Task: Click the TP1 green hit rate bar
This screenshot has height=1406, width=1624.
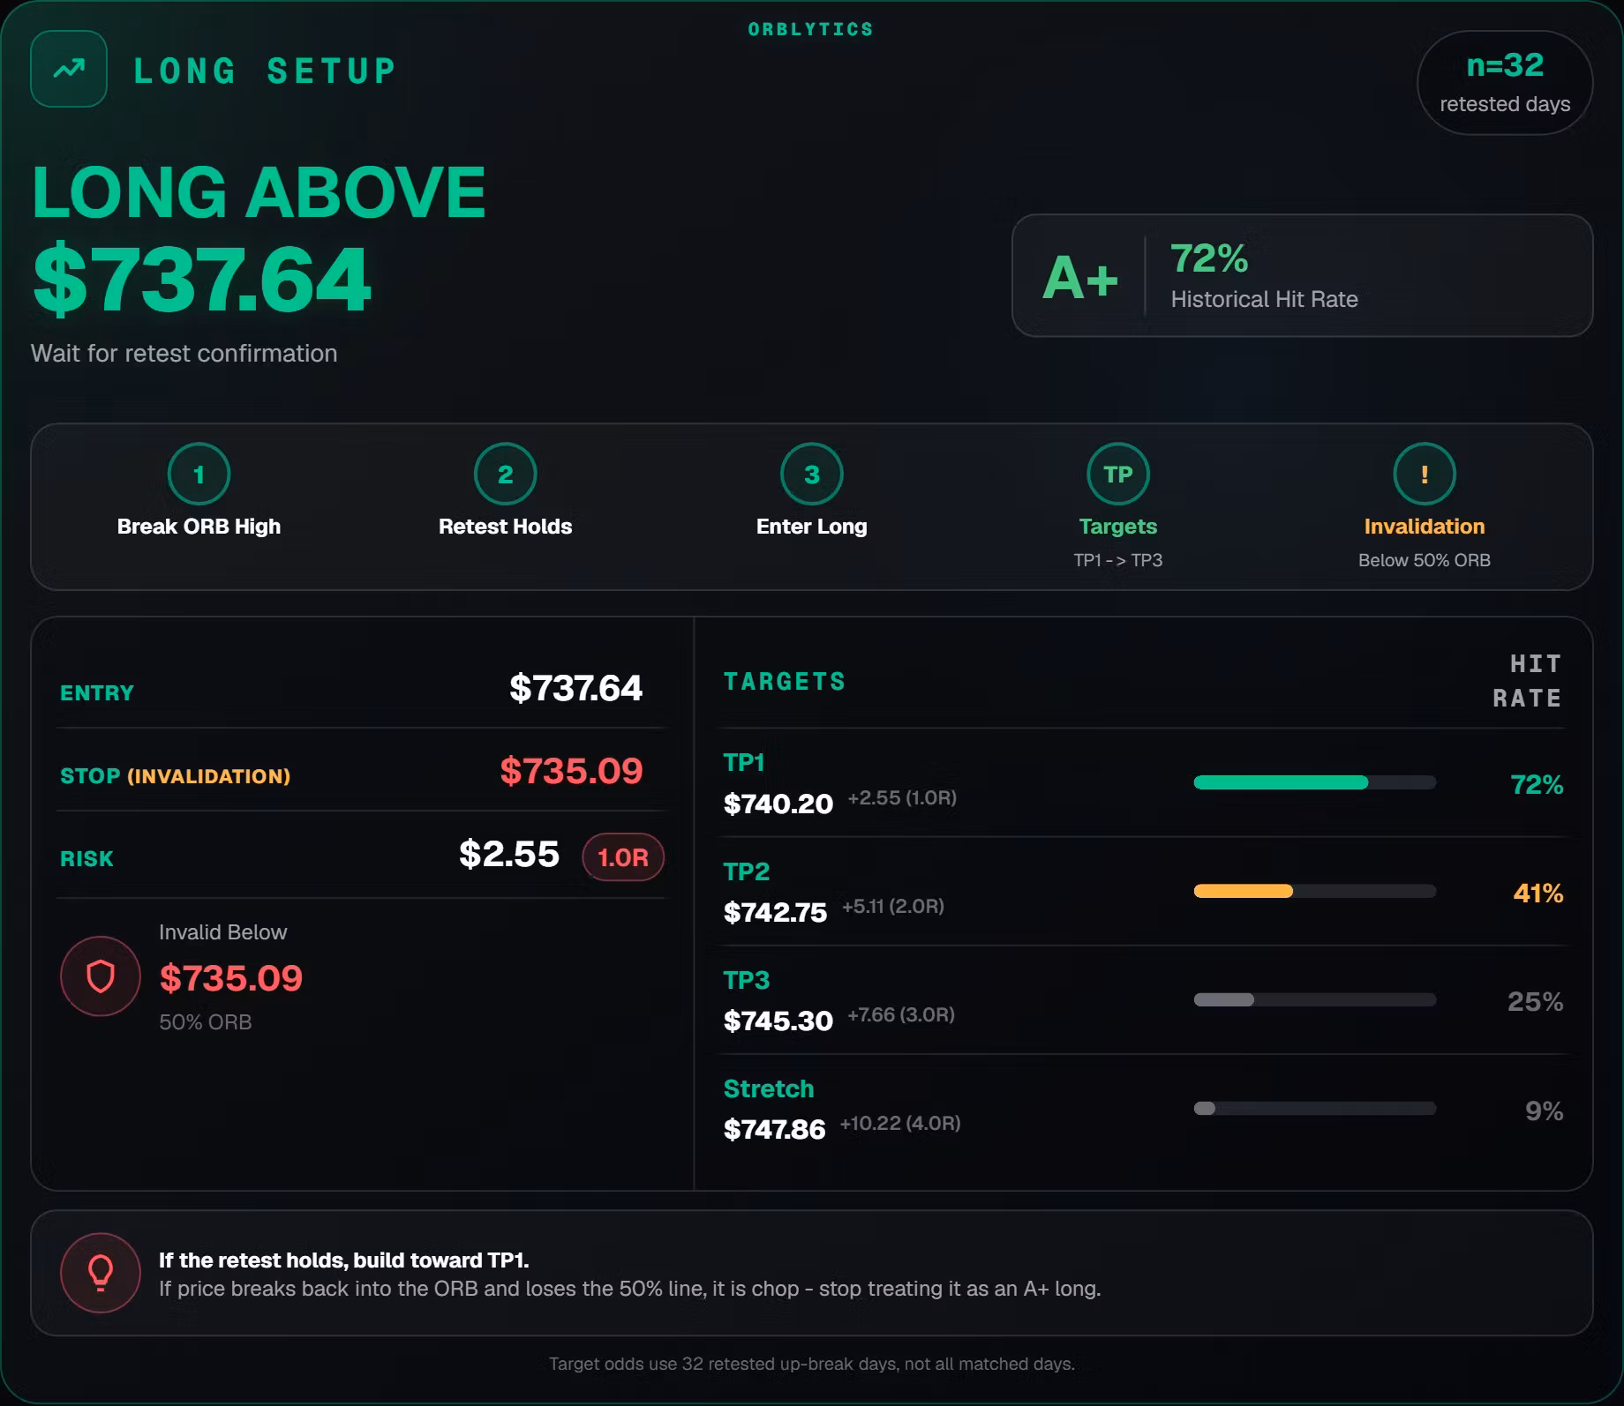Action: click(1314, 782)
